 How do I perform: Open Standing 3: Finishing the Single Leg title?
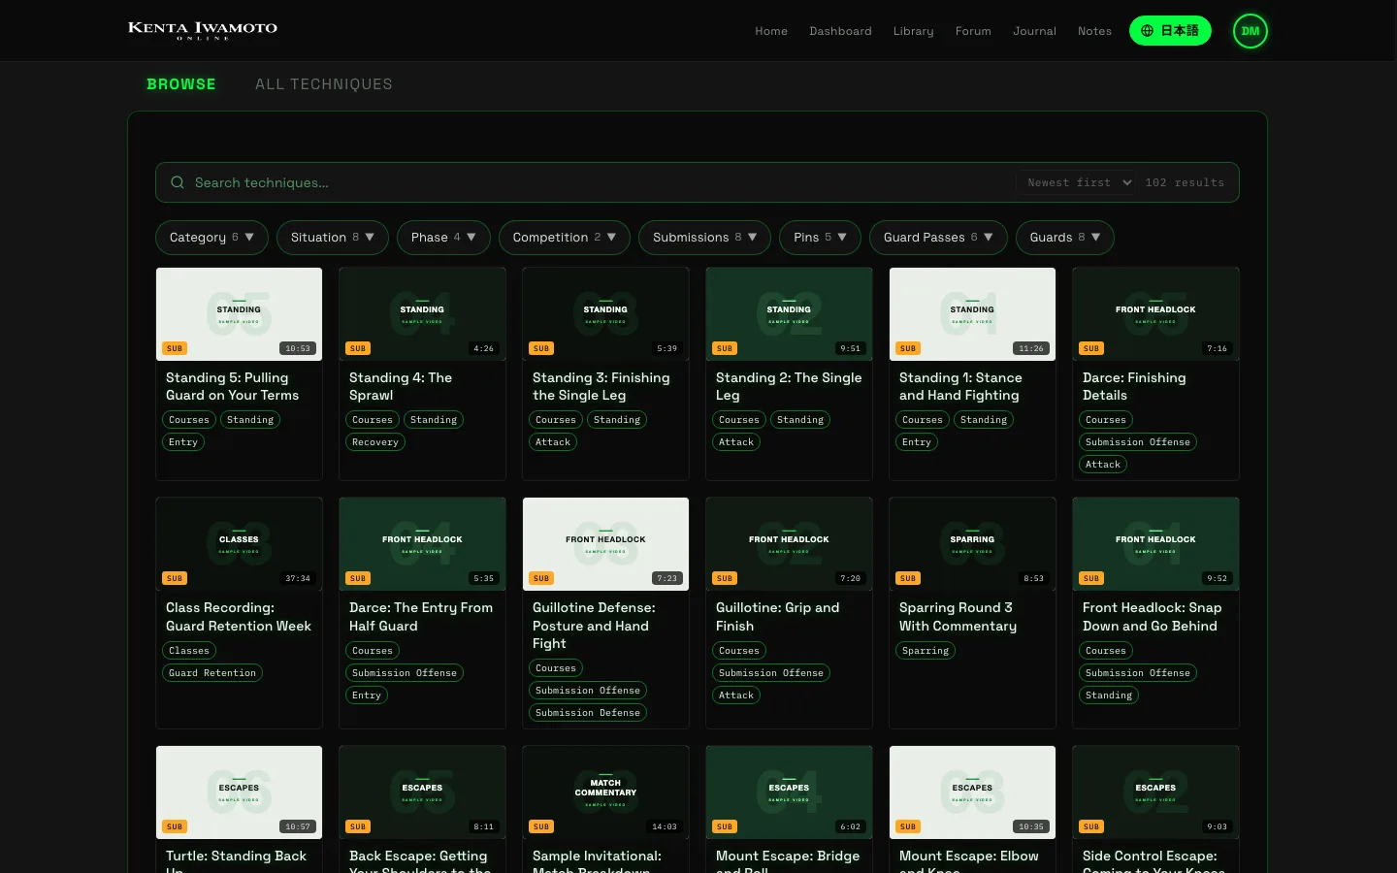tap(601, 386)
